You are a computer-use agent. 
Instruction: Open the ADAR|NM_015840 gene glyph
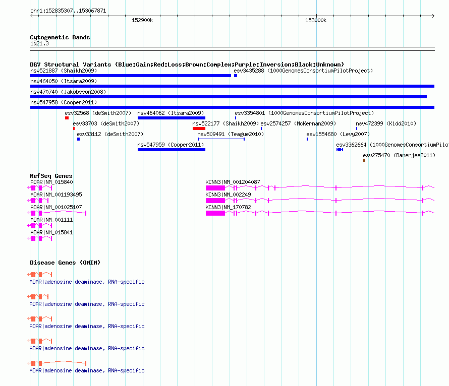pos(40,188)
